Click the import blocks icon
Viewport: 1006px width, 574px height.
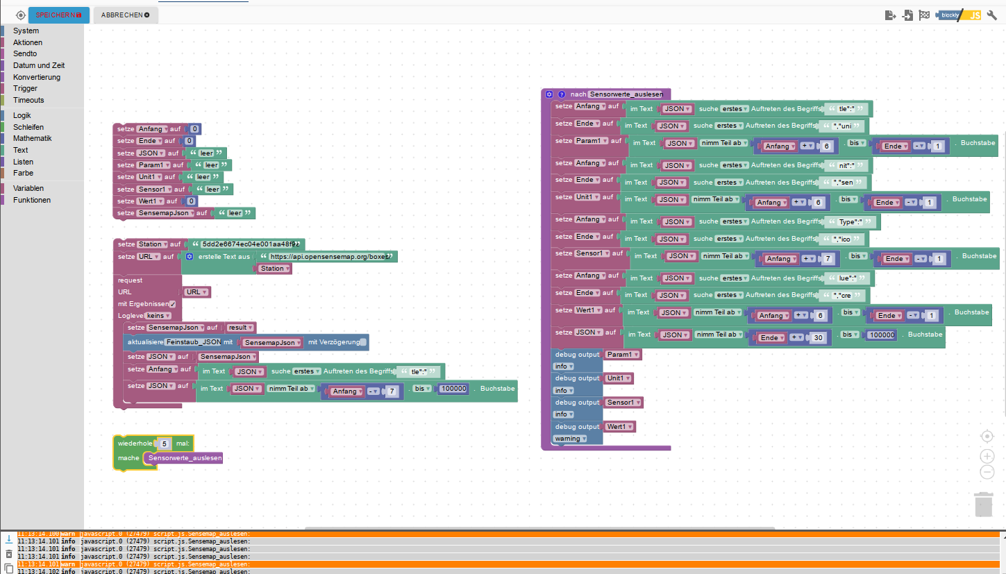(x=907, y=15)
